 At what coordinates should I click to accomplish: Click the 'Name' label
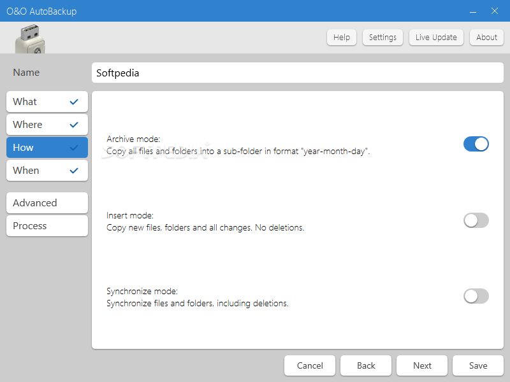(x=26, y=73)
